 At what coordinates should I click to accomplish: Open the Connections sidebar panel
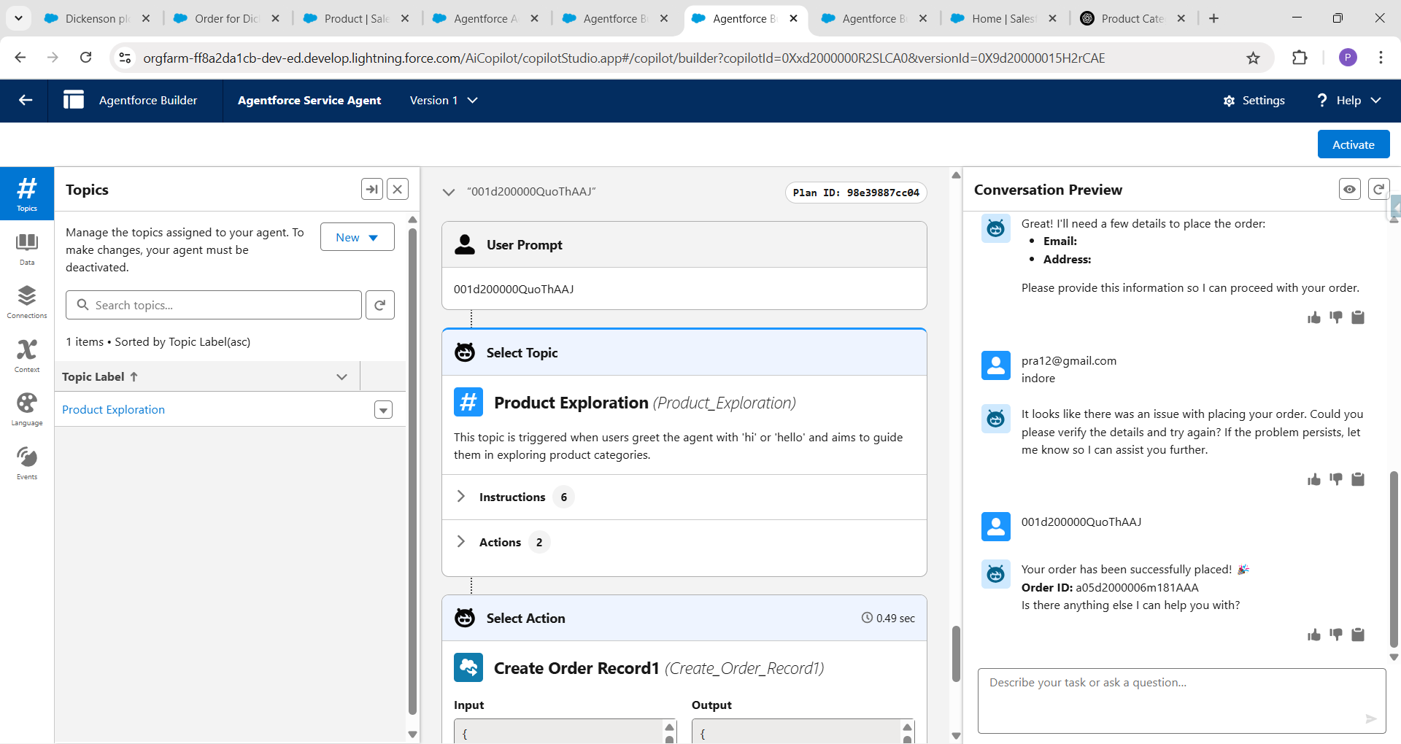pos(27,302)
